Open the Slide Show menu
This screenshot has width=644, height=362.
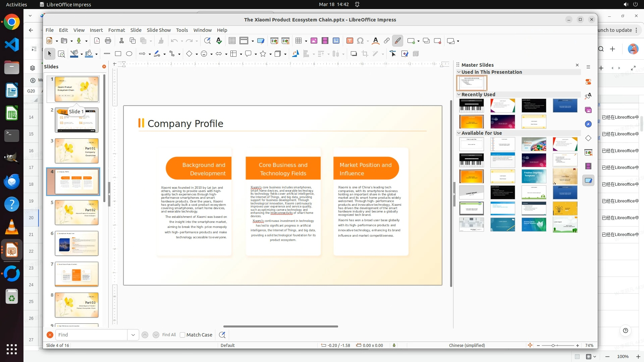(159, 30)
